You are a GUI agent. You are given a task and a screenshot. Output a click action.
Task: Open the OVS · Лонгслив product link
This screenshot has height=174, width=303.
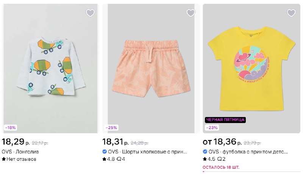pos(20,152)
